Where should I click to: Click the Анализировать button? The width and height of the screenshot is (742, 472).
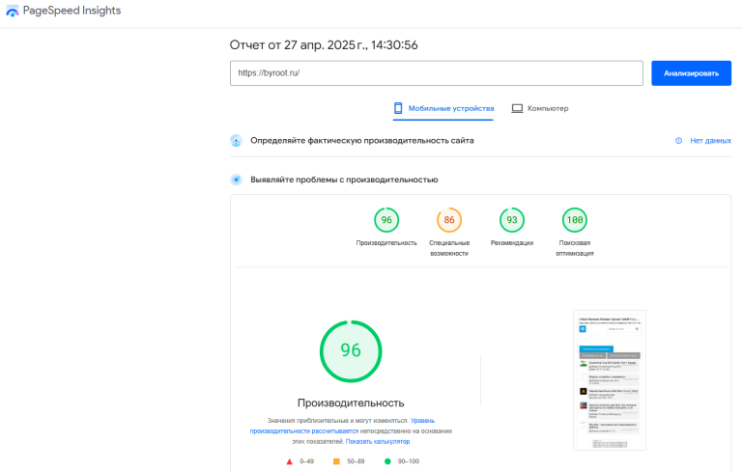coord(691,73)
